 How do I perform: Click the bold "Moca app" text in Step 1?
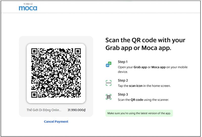click(x=159, y=68)
